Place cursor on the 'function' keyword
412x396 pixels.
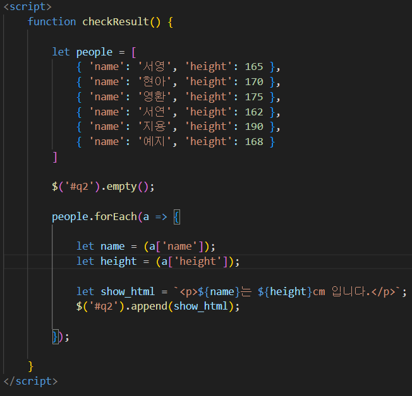(x=52, y=21)
